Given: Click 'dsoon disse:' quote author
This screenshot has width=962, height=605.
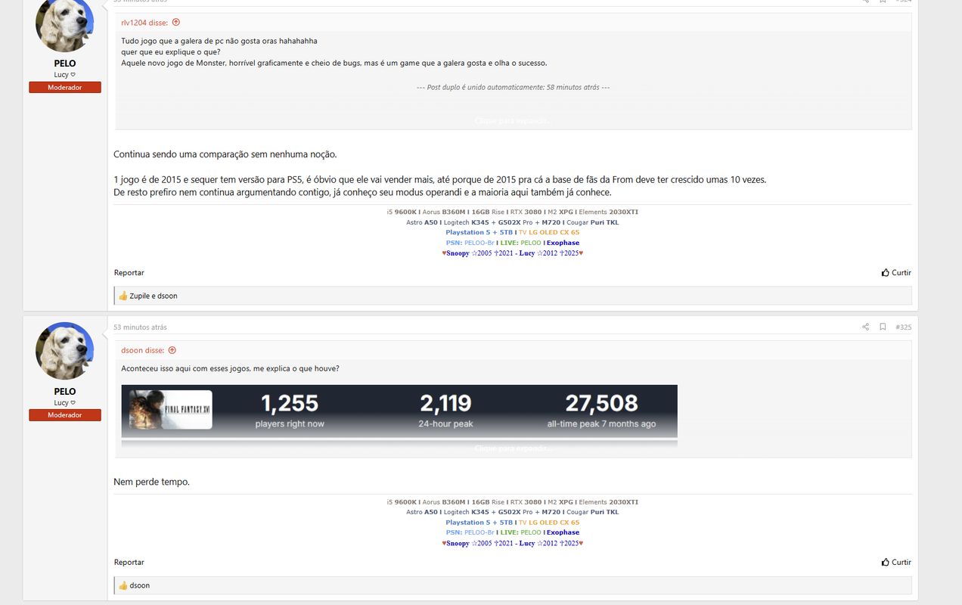Looking at the screenshot, I should coord(143,350).
